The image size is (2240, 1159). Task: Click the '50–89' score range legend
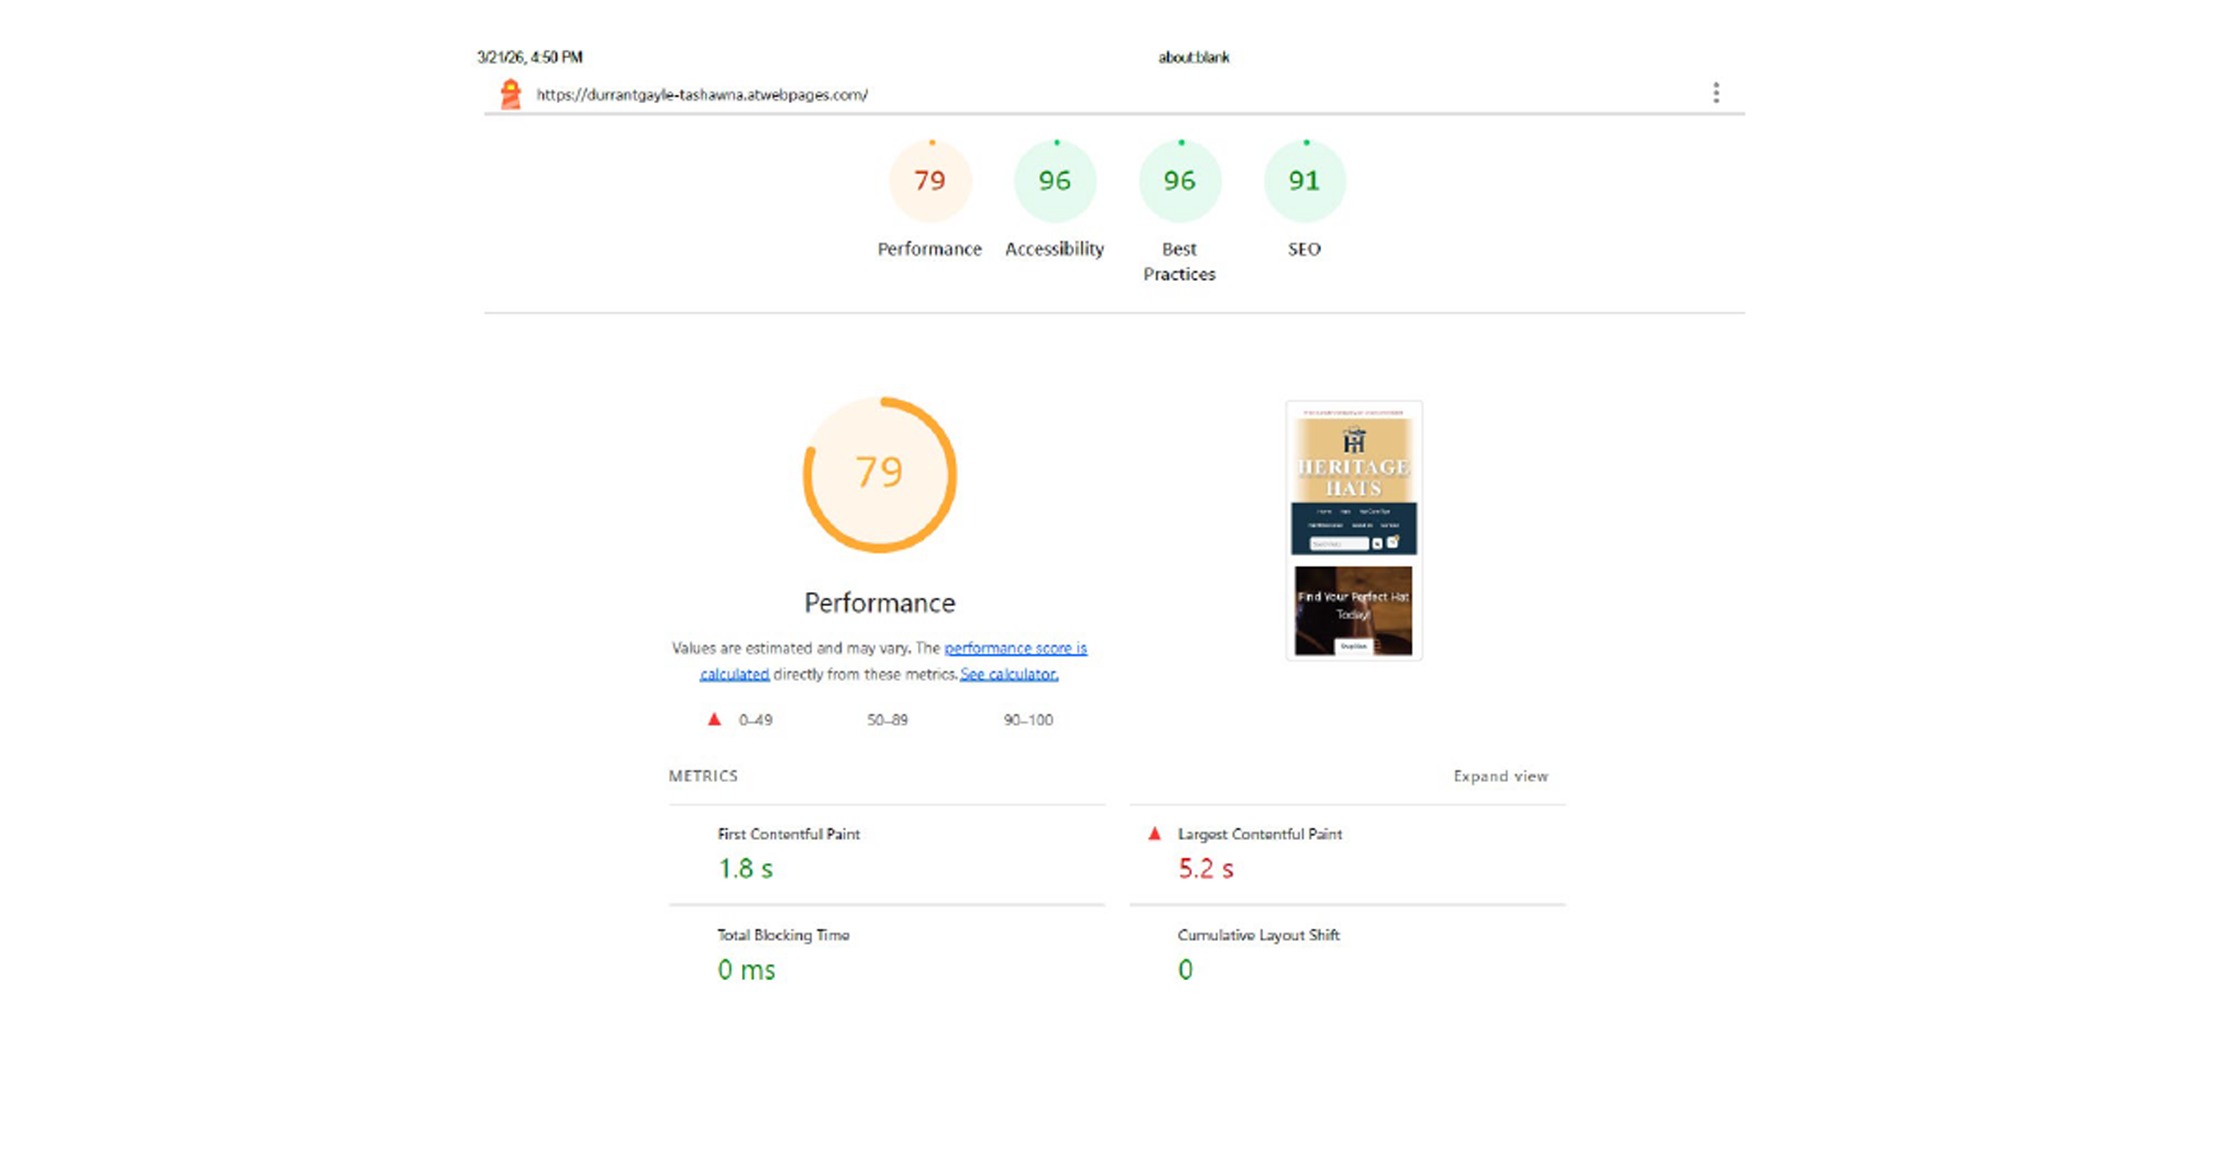pyautogui.click(x=887, y=720)
